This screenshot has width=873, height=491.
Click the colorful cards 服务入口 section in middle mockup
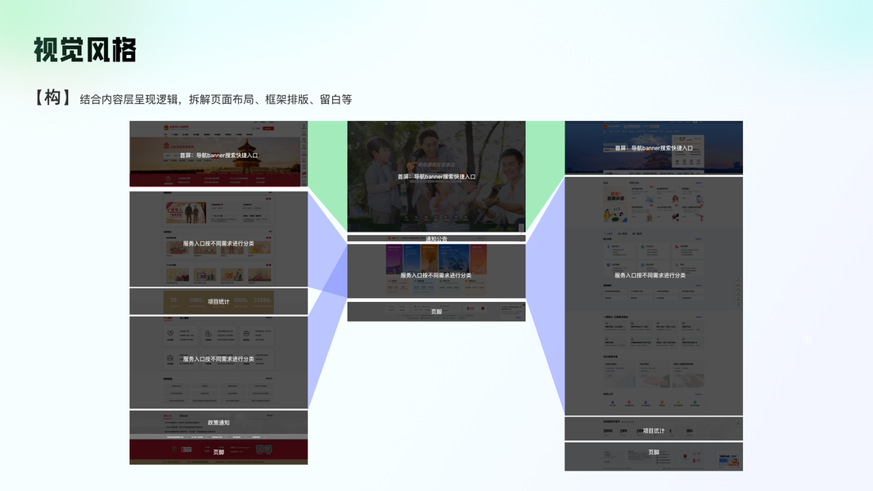tap(436, 271)
